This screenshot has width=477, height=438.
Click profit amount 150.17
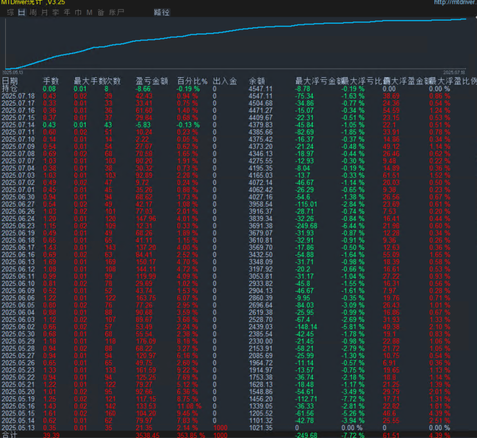[x=145, y=262]
